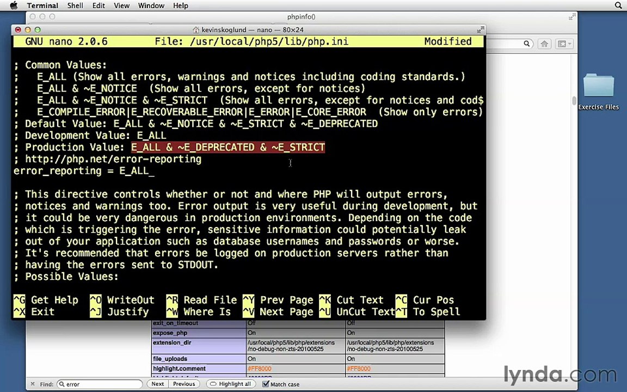The width and height of the screenshot is (627, 392).
Task: Click the '; Common Values:' line
Action: pyautogui.click(x=60, y=65)
